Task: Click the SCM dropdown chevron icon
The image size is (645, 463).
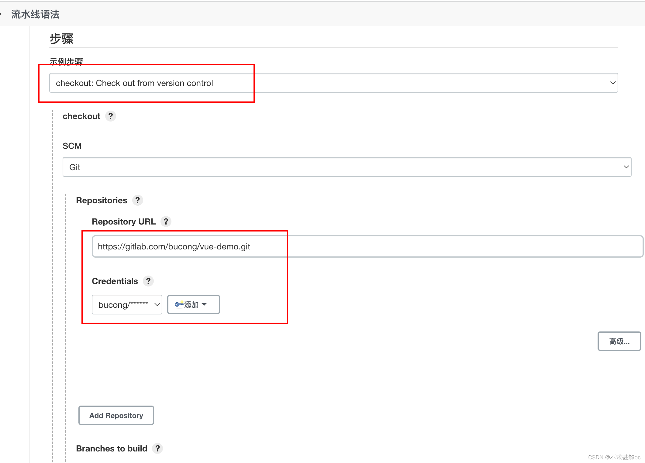Action: point(626,167)
